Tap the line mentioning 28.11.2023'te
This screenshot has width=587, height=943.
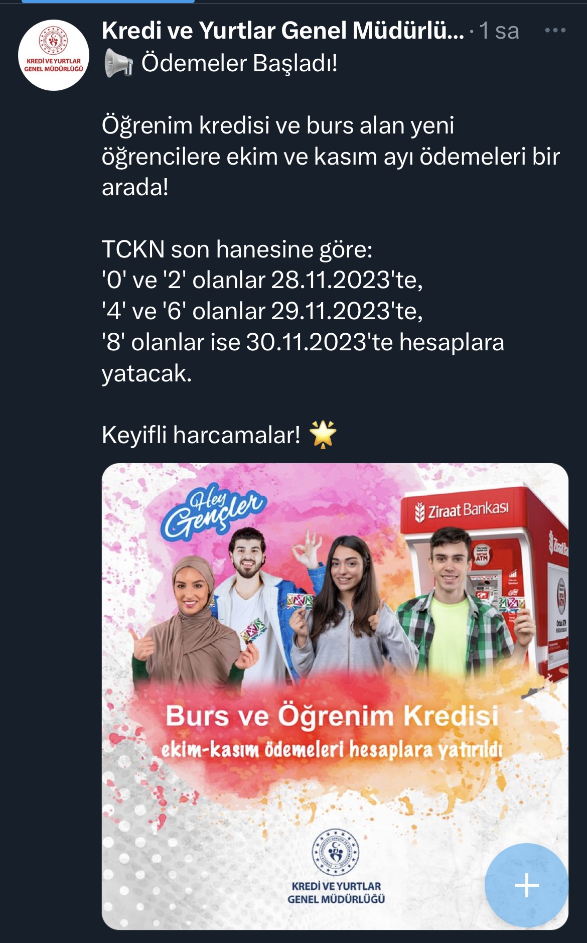[262, 280]
